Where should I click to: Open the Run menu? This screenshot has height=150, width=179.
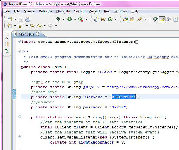[107, 11]
